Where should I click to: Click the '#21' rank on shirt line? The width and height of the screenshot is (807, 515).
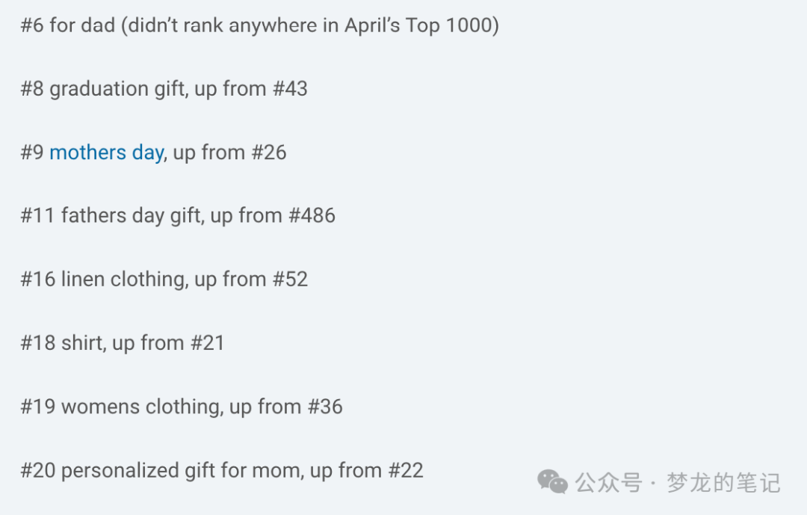pos(208,343)
